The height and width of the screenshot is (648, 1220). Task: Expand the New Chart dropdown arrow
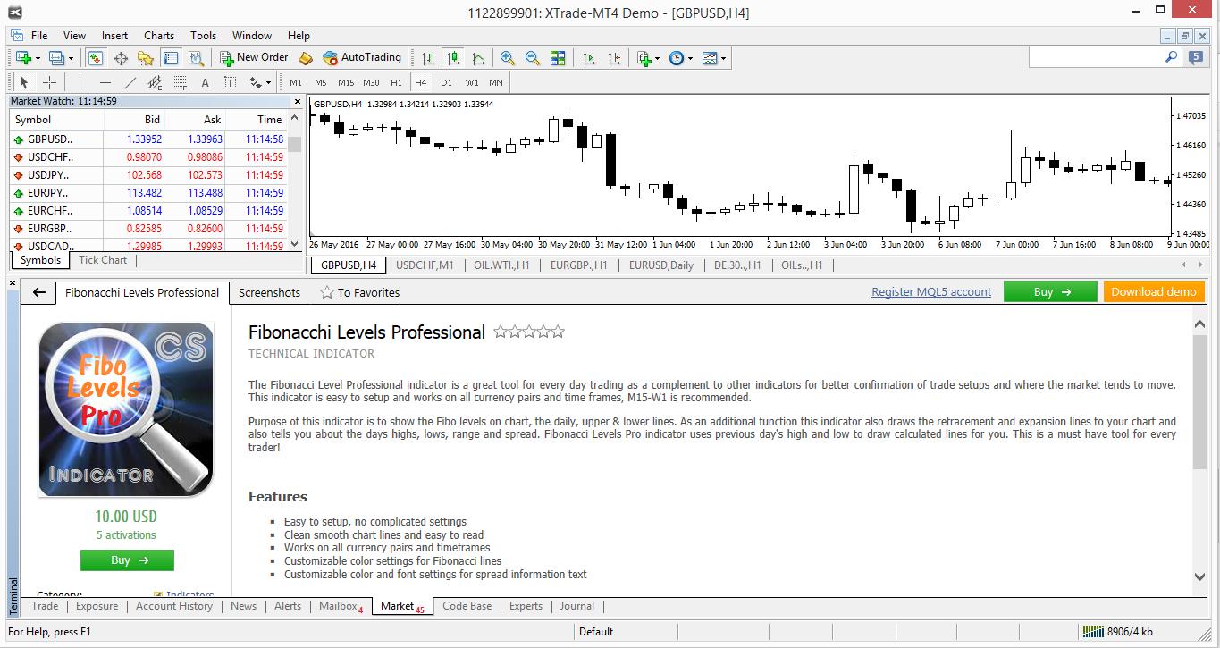37,58
